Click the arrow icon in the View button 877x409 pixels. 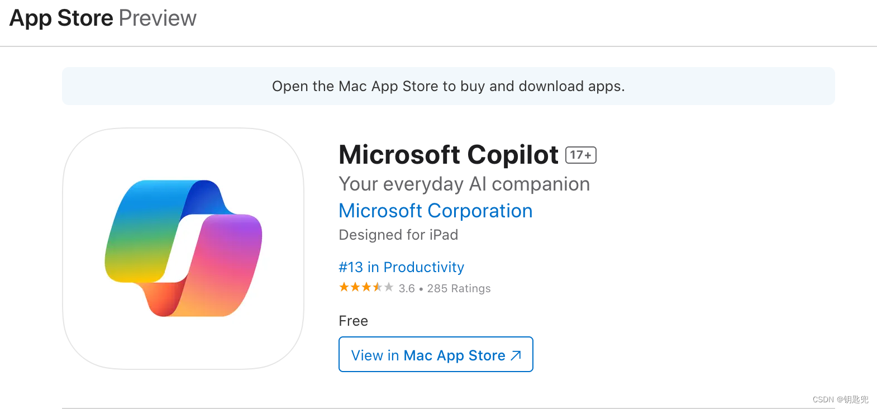point(516,355)
